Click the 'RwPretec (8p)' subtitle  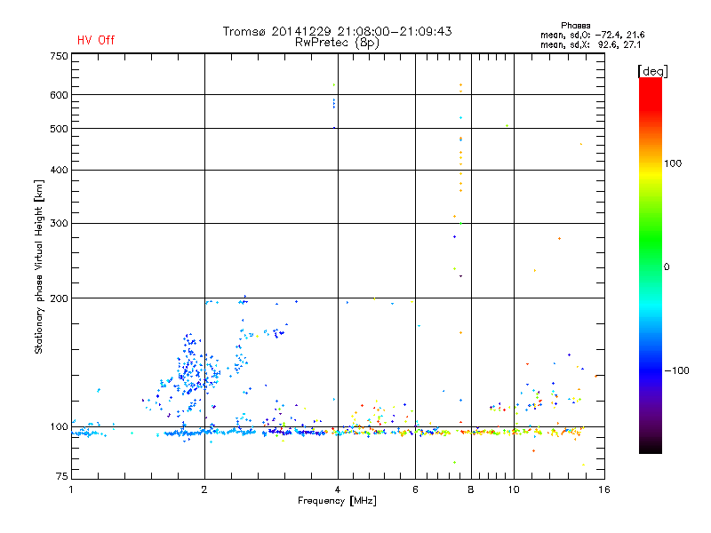coord(337,43)
